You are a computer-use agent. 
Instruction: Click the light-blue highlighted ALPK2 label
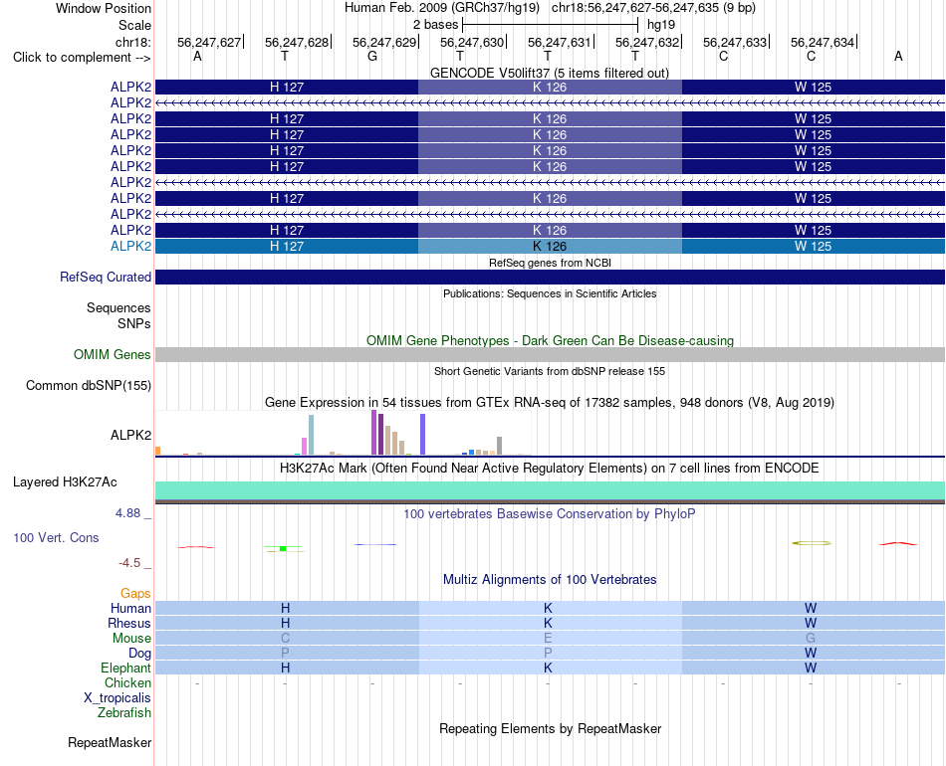coord(130,246)
